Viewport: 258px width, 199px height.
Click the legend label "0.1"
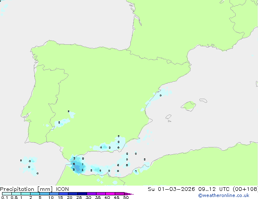click(x=4, y=197)
